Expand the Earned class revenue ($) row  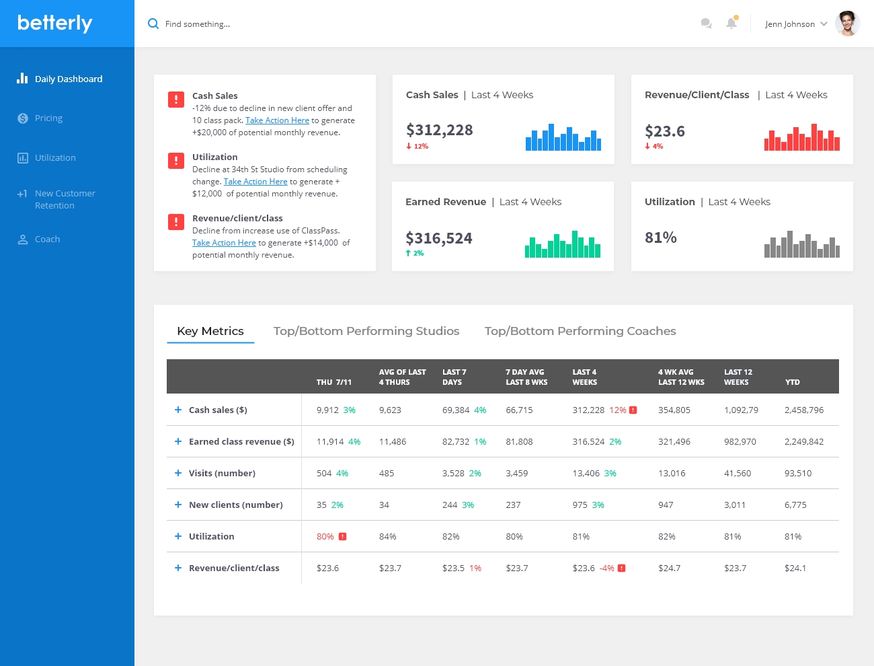click(178, 441)
